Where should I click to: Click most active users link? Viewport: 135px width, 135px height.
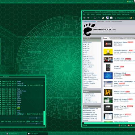click(90, 102)
